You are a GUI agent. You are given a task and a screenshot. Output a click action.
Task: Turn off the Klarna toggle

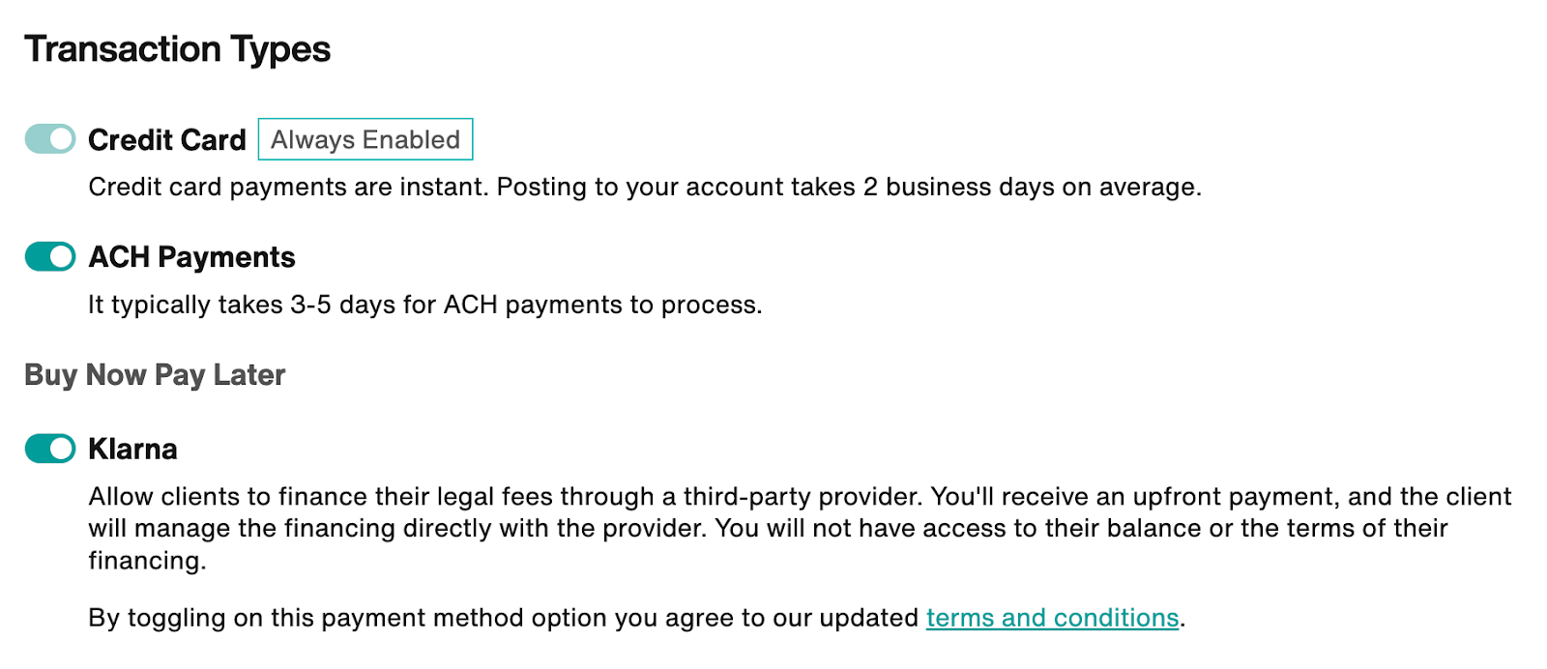coord(50,449)
